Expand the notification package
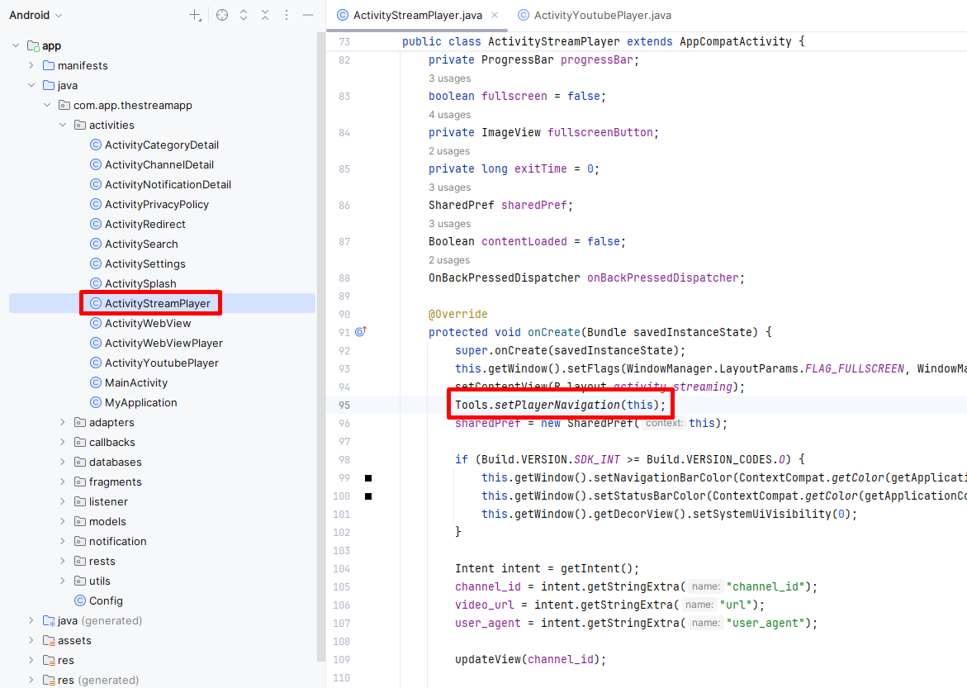The height and width of the screenshot is (688, 967). (x=63, y=541)
